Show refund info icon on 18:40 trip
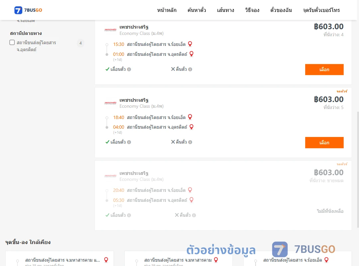 tap(190, 142)
